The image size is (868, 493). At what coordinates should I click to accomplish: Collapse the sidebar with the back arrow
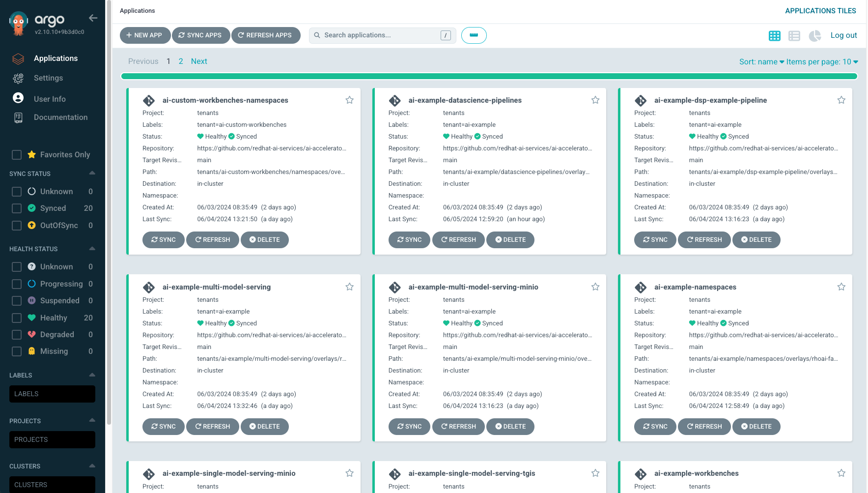click(x=93, y=18)
